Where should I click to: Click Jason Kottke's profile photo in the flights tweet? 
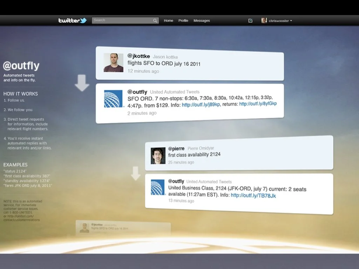[113, 63]
